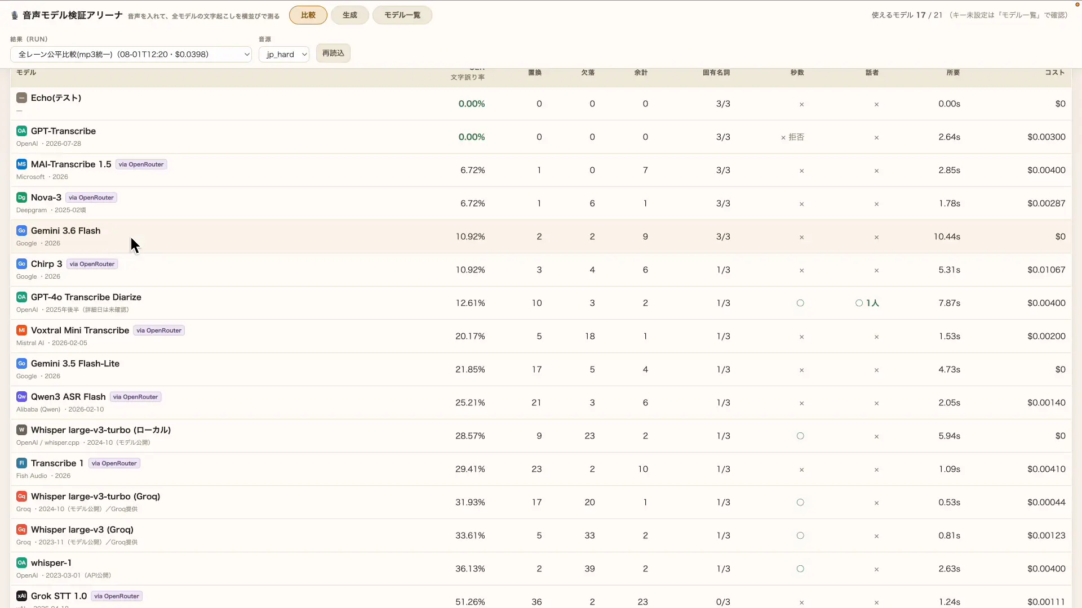Click the コスト column header

tap(1055, 73)
